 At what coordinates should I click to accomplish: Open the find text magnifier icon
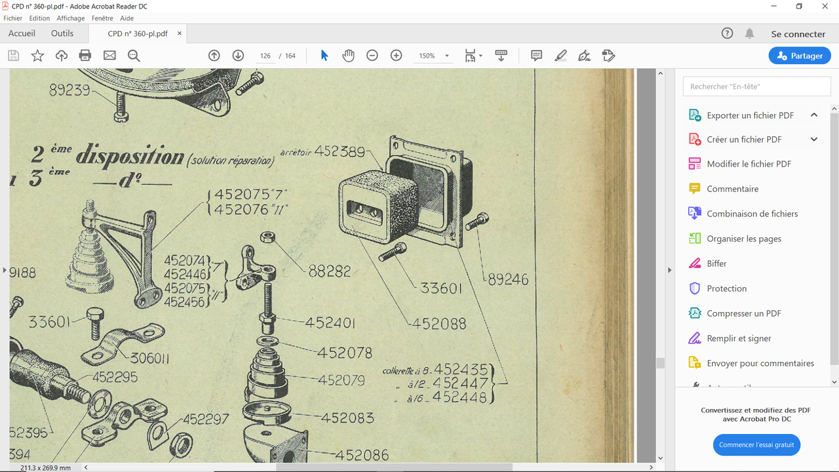click(x=134, y=56)
